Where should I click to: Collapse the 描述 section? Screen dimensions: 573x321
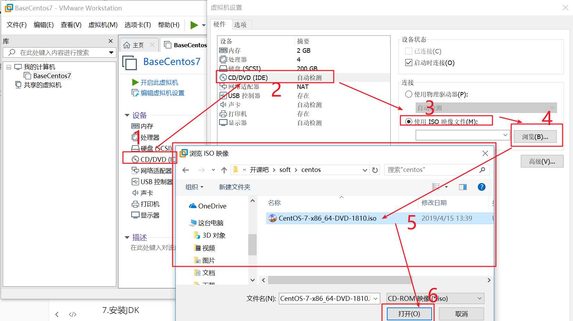coord(127,238)
